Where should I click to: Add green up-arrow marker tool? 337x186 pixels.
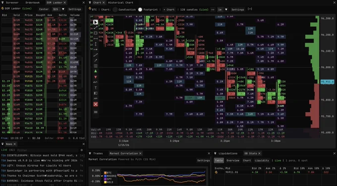(96, 71)
